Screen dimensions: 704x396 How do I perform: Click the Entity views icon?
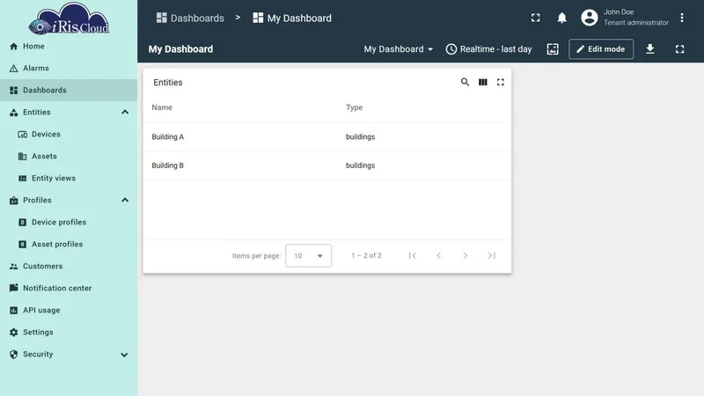(23, 179)
